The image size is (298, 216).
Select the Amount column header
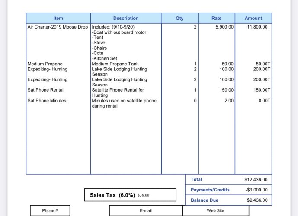tap(253, 18)
